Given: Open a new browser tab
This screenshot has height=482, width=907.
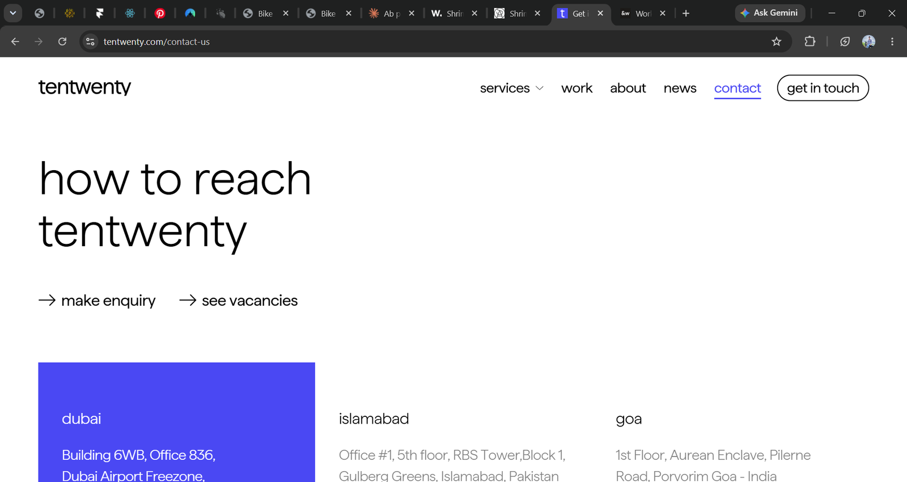Looking at the screenshot, I should [686, 13].
